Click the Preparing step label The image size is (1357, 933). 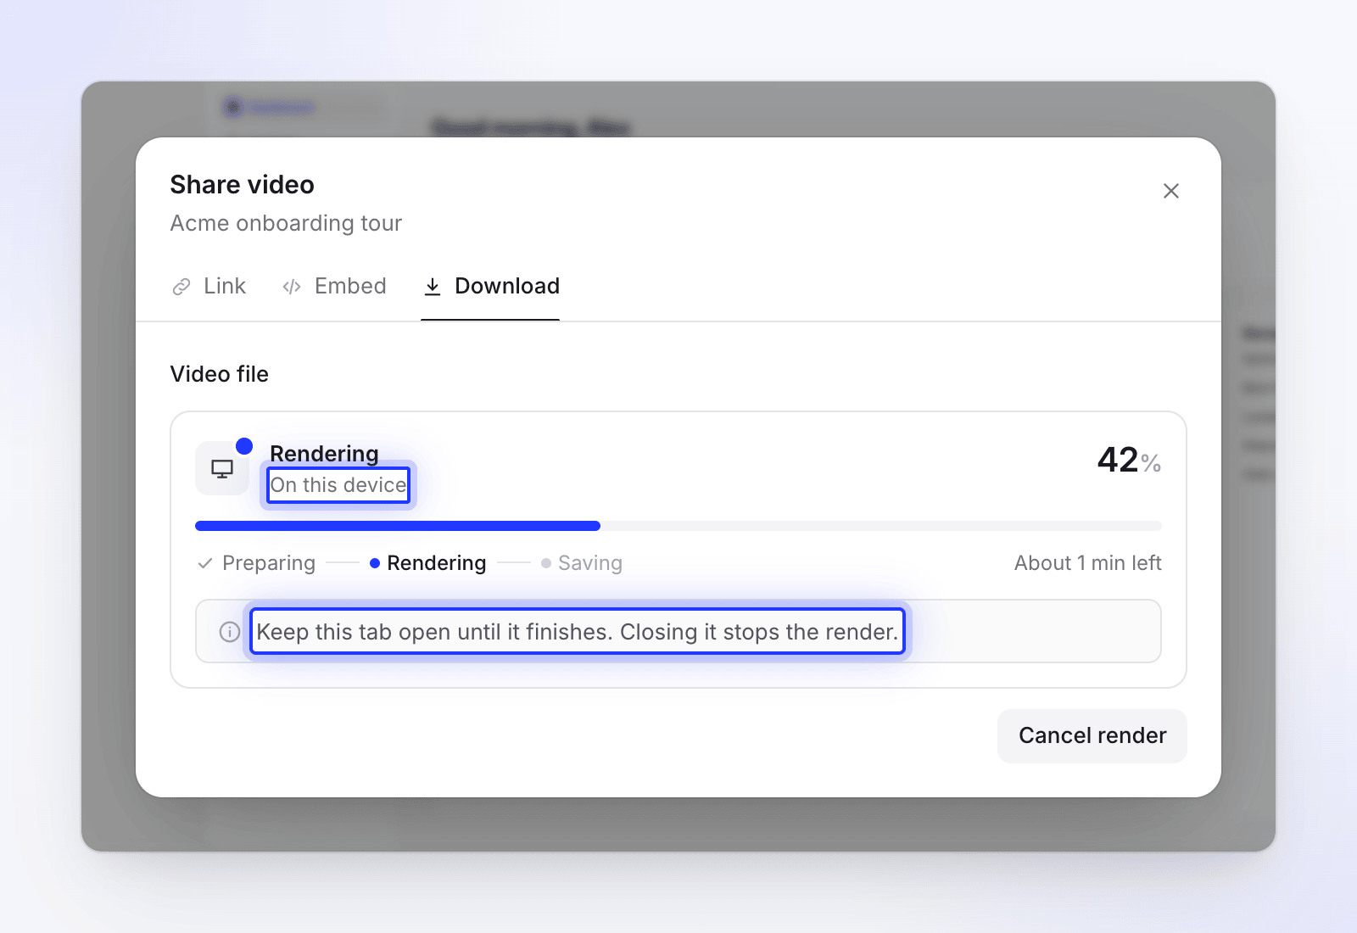click(x=269, y=563)
